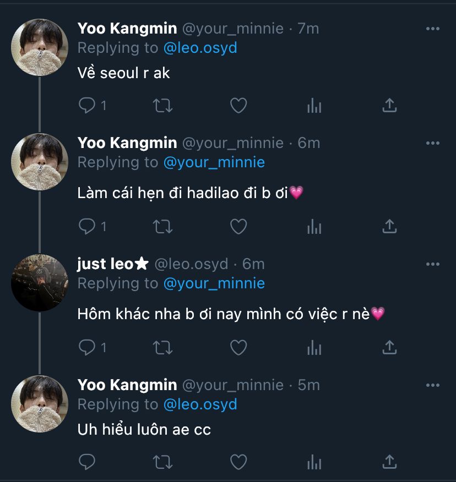This screenshot has width=456, height=482.
Task: Retweet the 'hadilao' tweet
Action: (x=162, y=226)
